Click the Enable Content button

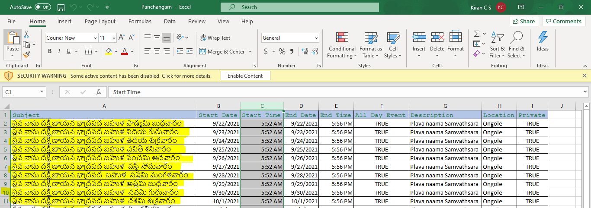tap(245, 76)
